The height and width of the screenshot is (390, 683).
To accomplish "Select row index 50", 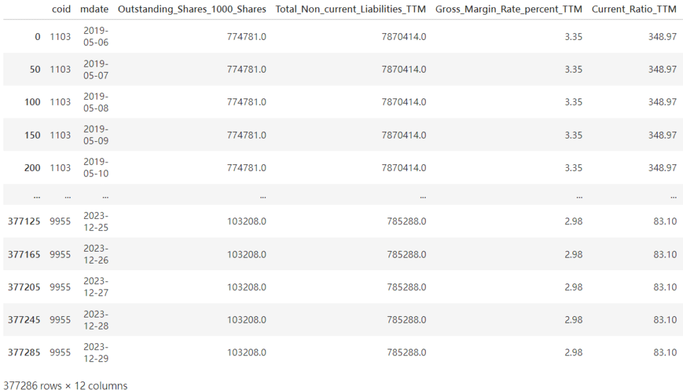I will 35,69.
